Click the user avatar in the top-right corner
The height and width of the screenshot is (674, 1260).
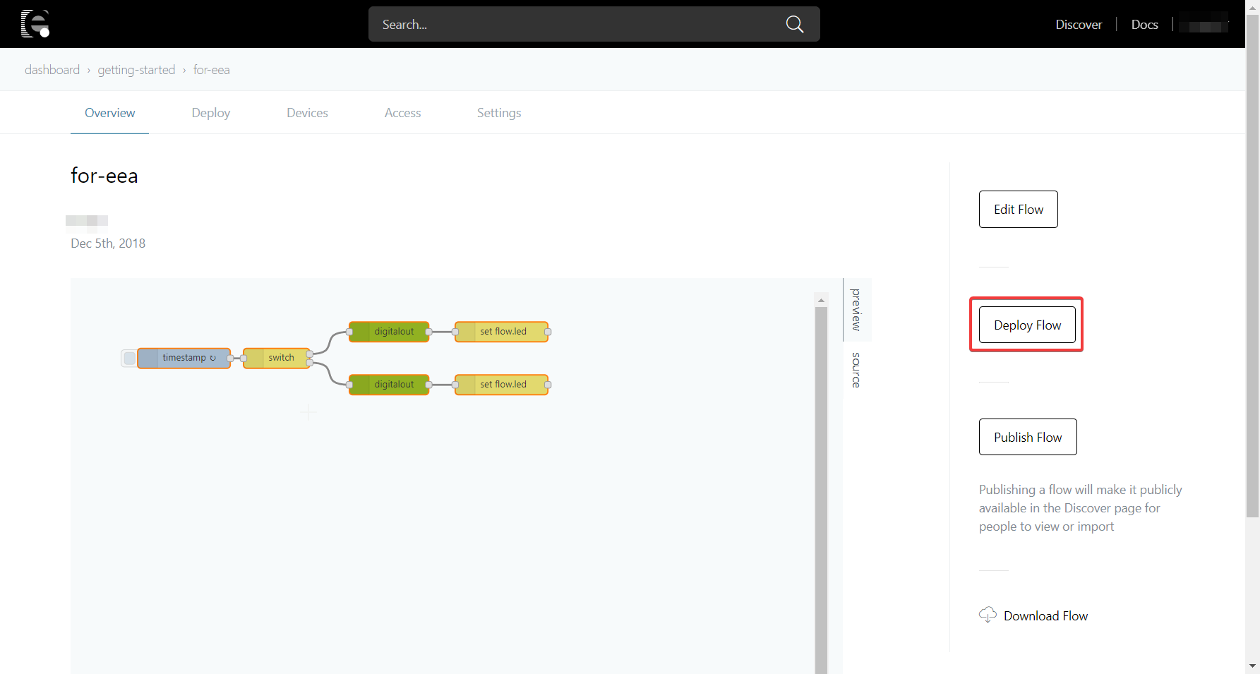pyautogui.click(x=1205, y=23)
